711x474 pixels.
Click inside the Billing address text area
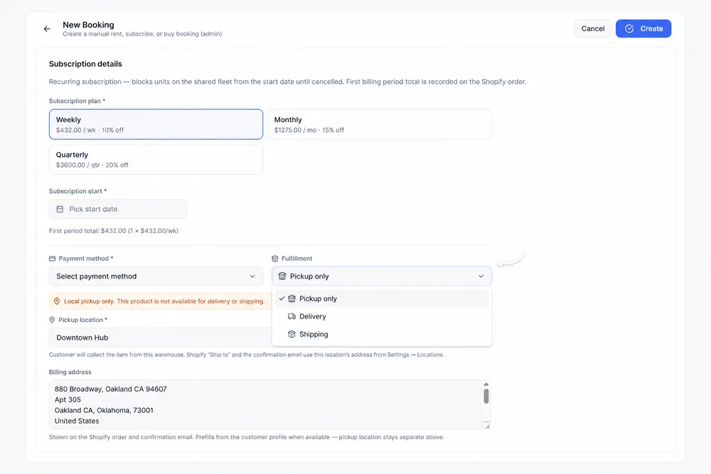tap(269, 404)
